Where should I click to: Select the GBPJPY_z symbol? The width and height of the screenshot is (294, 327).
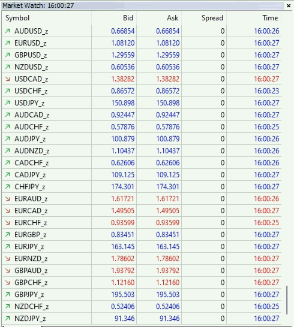pos(29,295)
